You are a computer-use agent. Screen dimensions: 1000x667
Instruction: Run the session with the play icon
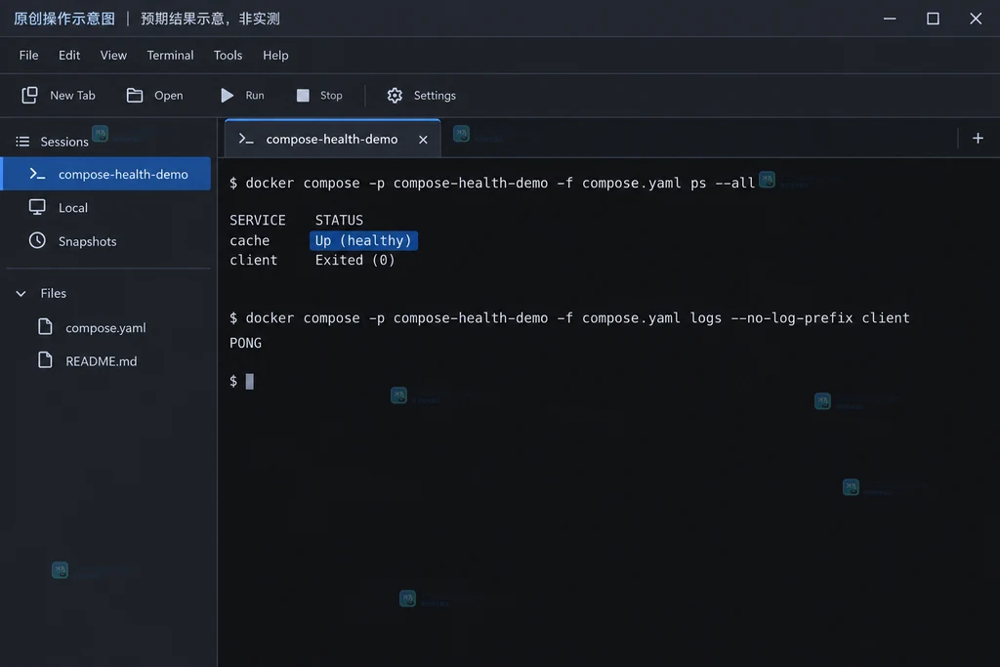click(227, 95)
